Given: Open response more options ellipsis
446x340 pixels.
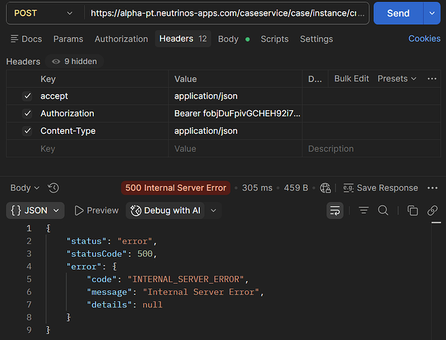Looking at the screenshot, I should pyautogui.click(x=432, y=188).
